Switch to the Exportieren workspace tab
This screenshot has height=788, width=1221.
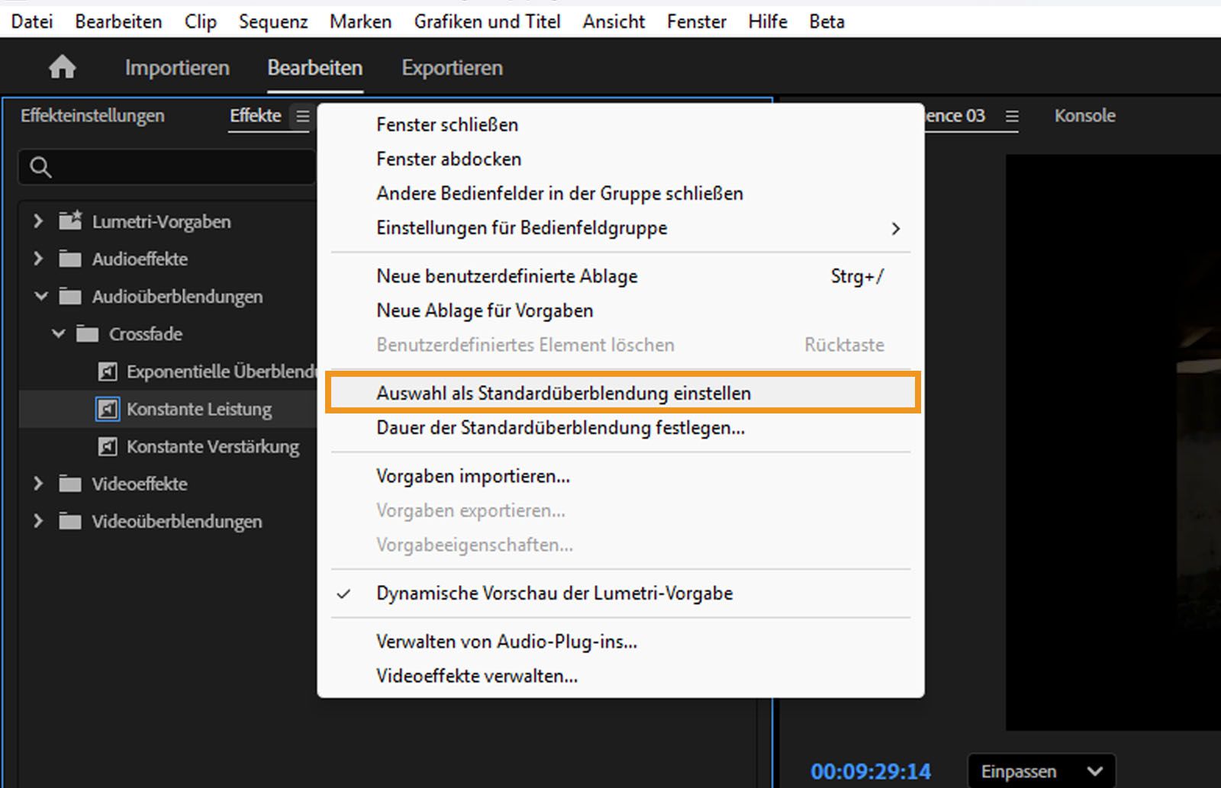[x=453, y=68]
